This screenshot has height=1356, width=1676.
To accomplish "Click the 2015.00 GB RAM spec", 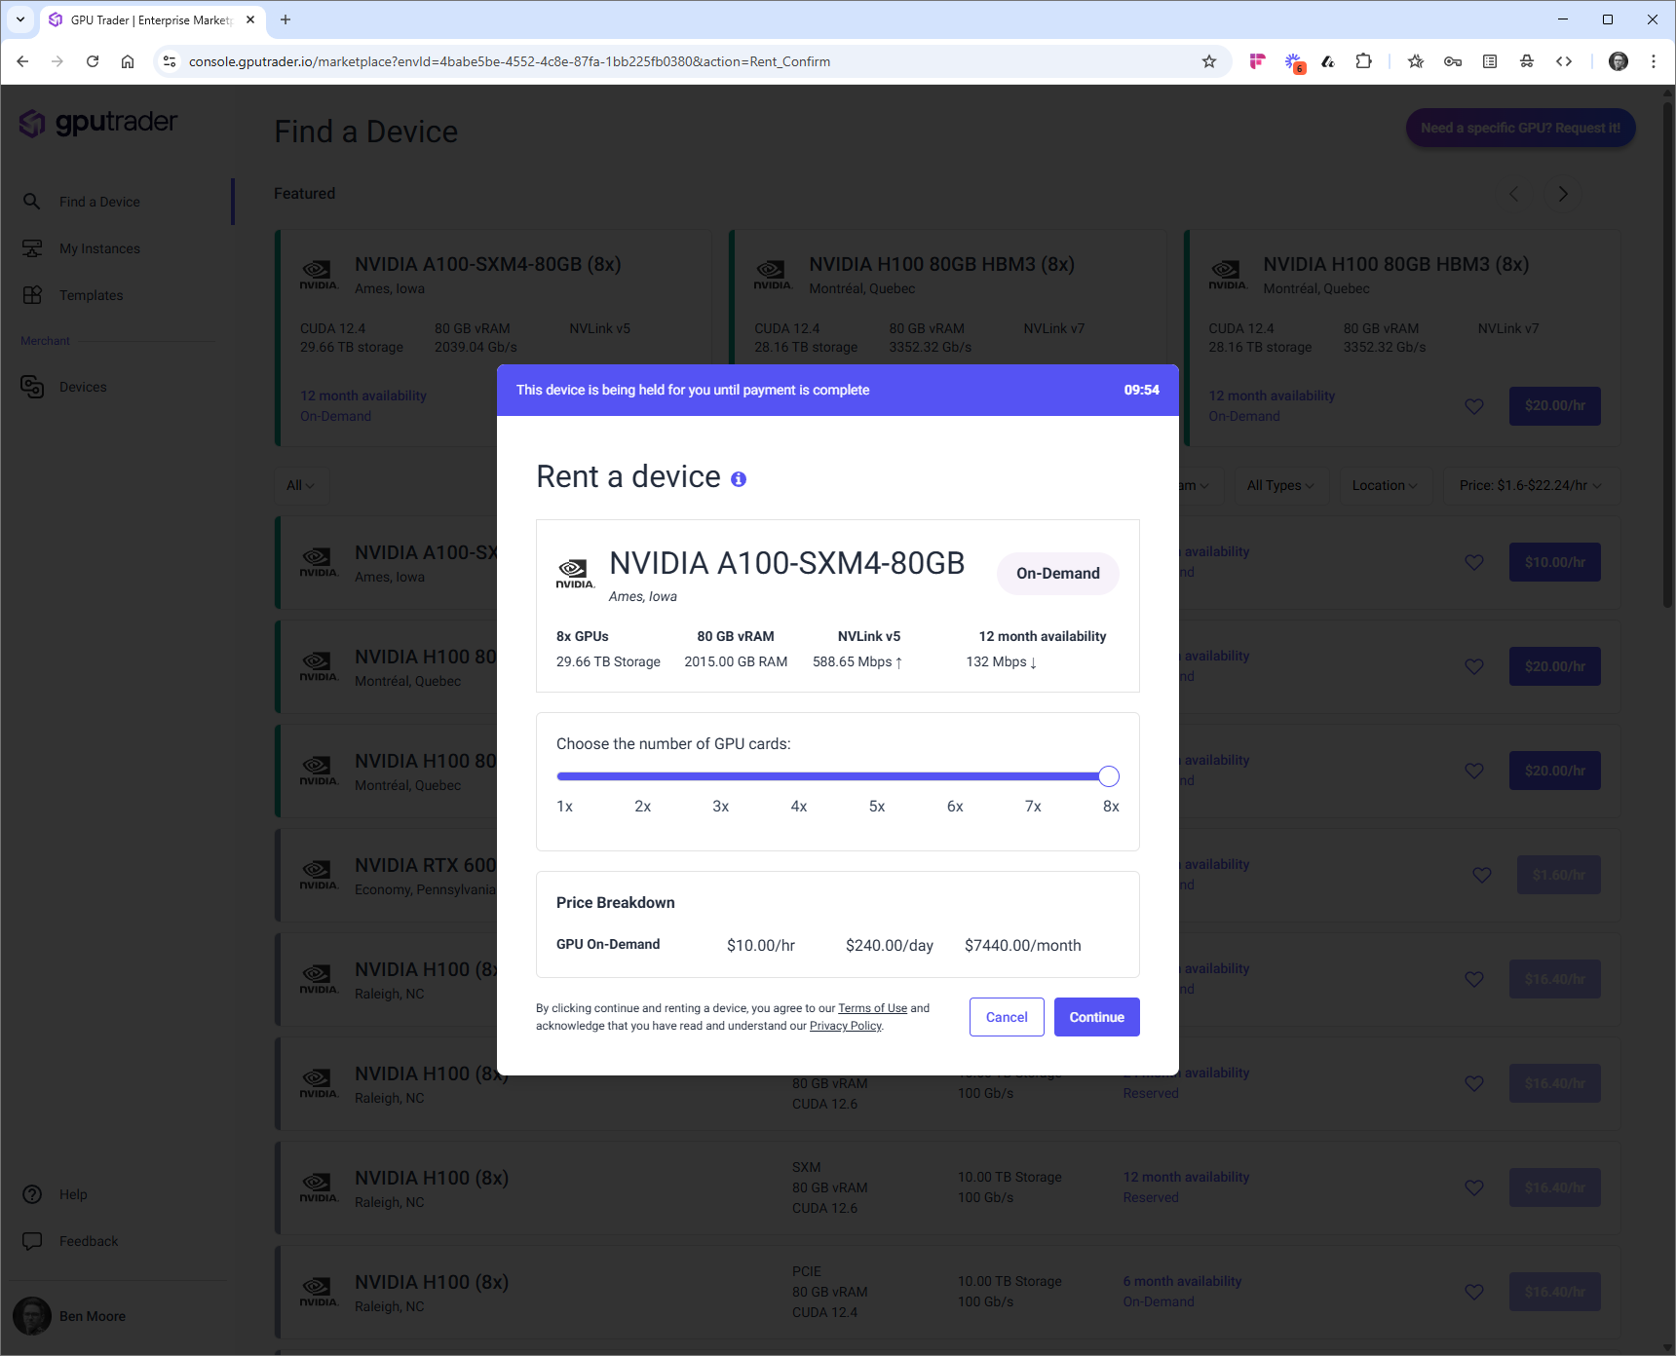I will pos(736,661).
